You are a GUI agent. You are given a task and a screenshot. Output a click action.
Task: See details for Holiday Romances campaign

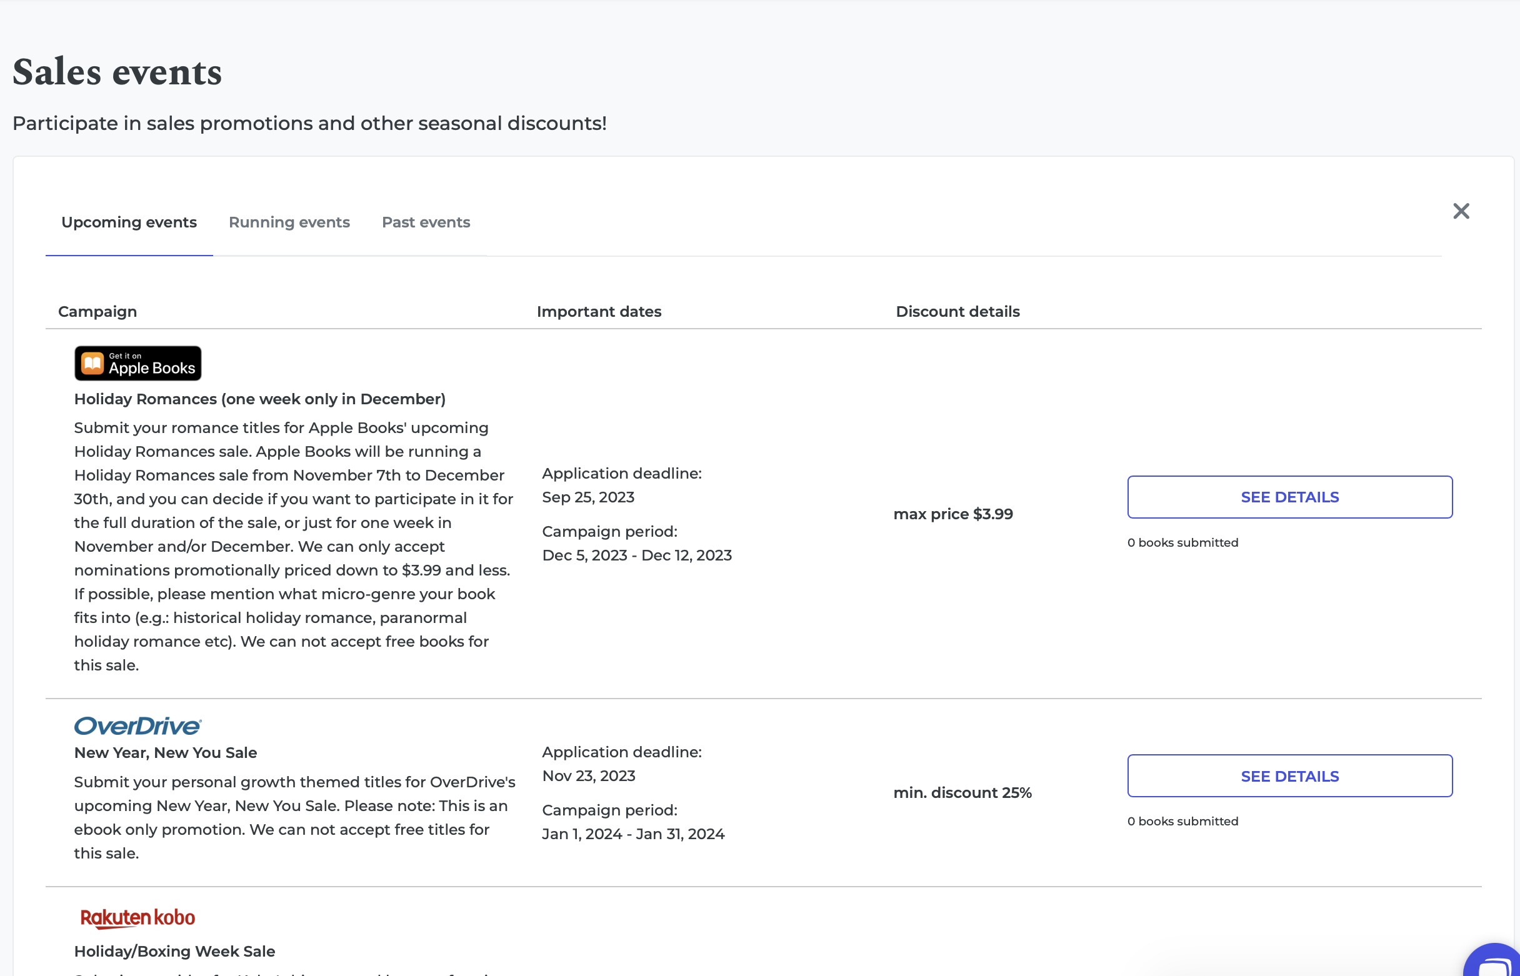tap(1289, 497)
